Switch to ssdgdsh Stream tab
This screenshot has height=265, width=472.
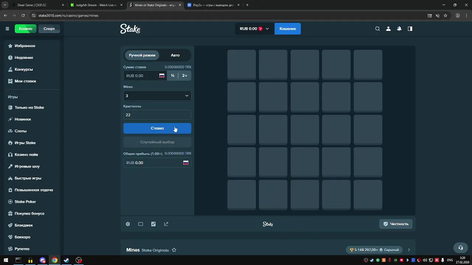(x=96, y=5)
